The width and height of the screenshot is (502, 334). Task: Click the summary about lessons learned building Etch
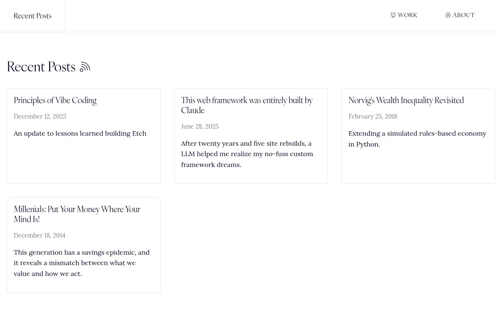pyautogui.click(x=80, y=133)
